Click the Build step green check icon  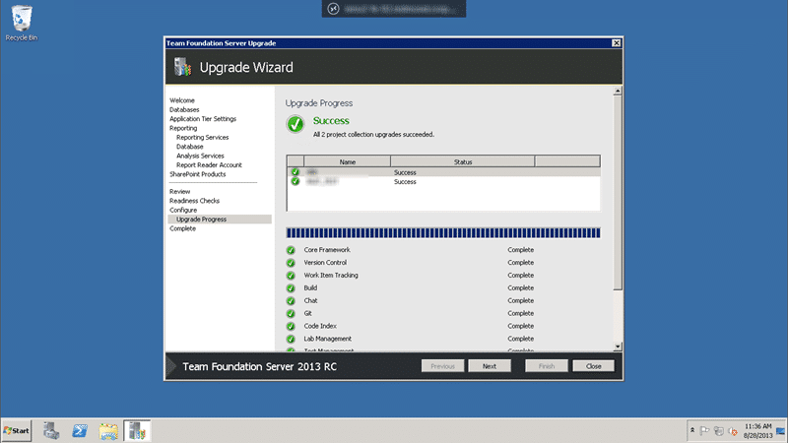(291, 287)
